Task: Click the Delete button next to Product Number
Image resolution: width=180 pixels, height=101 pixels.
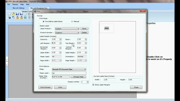Action: [x=84, y=33]
